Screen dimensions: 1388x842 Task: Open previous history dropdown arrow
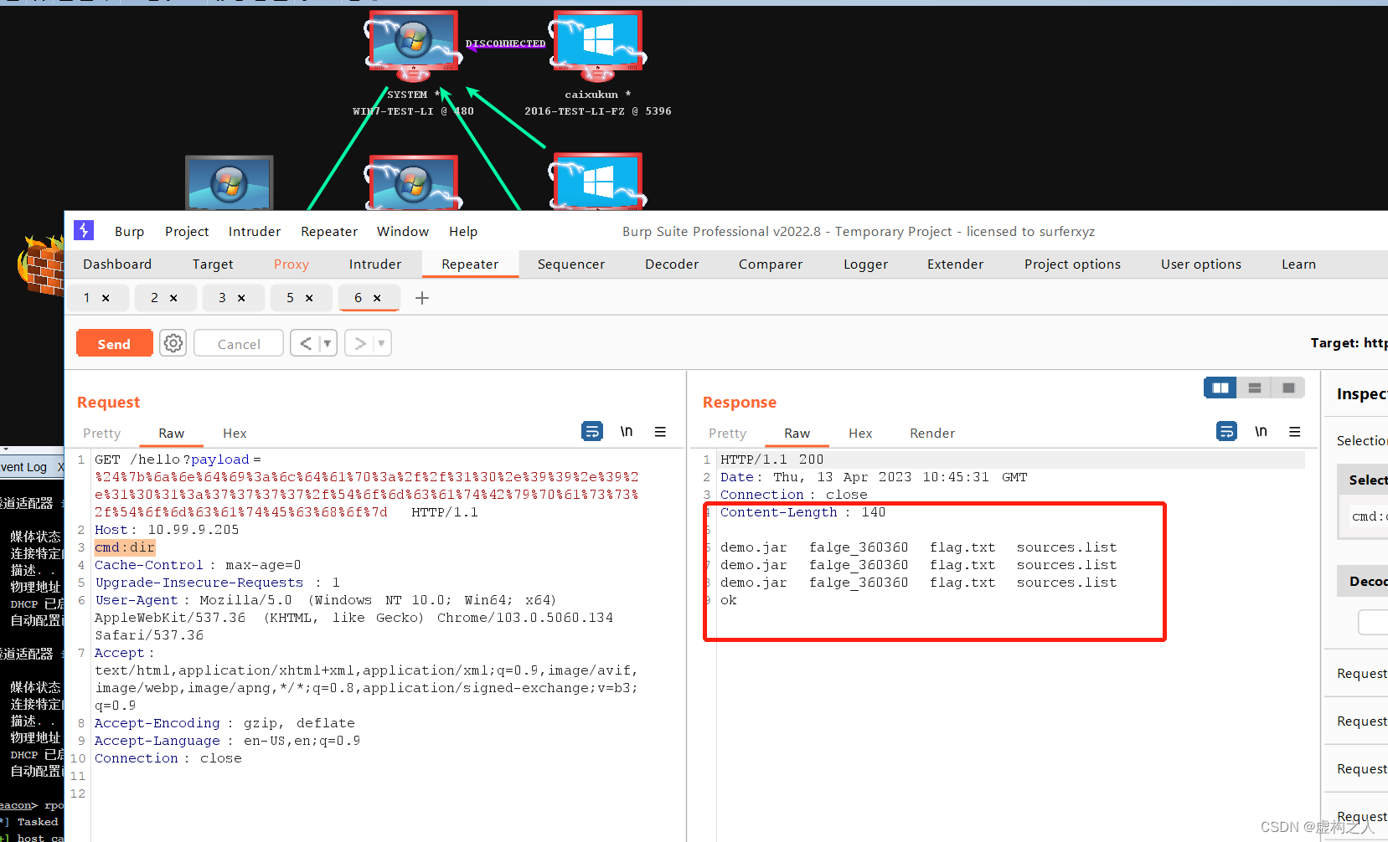pos(328,343)
